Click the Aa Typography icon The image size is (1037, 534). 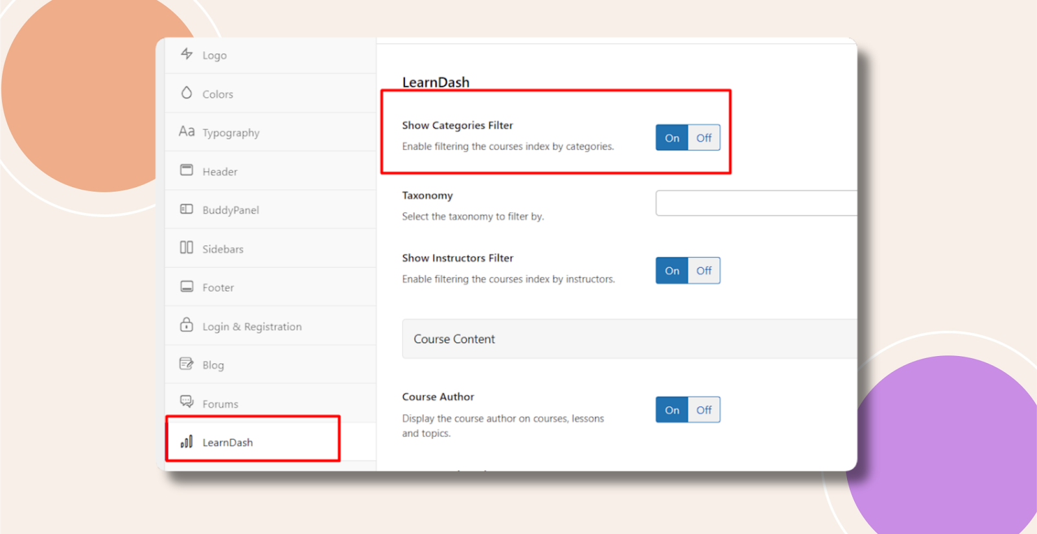187,131
